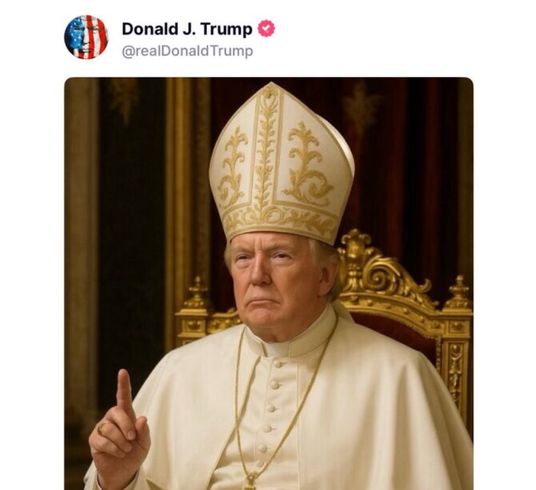Click the gold pendant at chain bottom
This screenshot has width=536, height=490.
point(250,482)
